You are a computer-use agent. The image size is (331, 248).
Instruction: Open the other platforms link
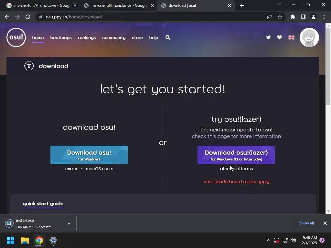pos(236,169)
